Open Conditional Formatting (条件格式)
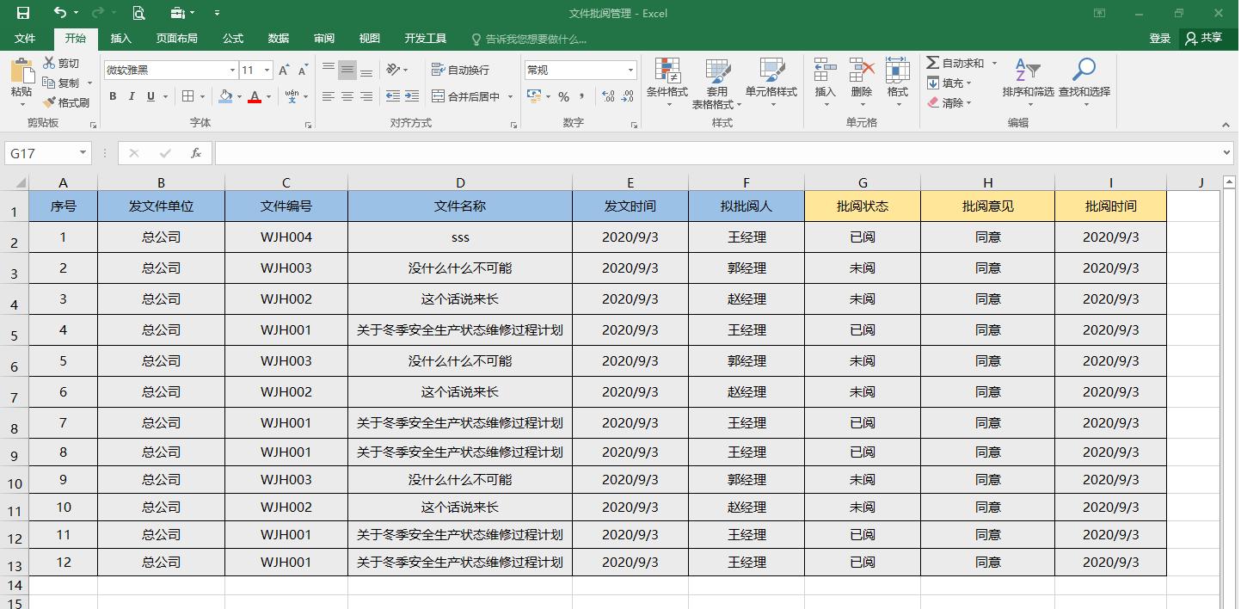Viewport: 1241px width, 609px height. coord(667,82)
